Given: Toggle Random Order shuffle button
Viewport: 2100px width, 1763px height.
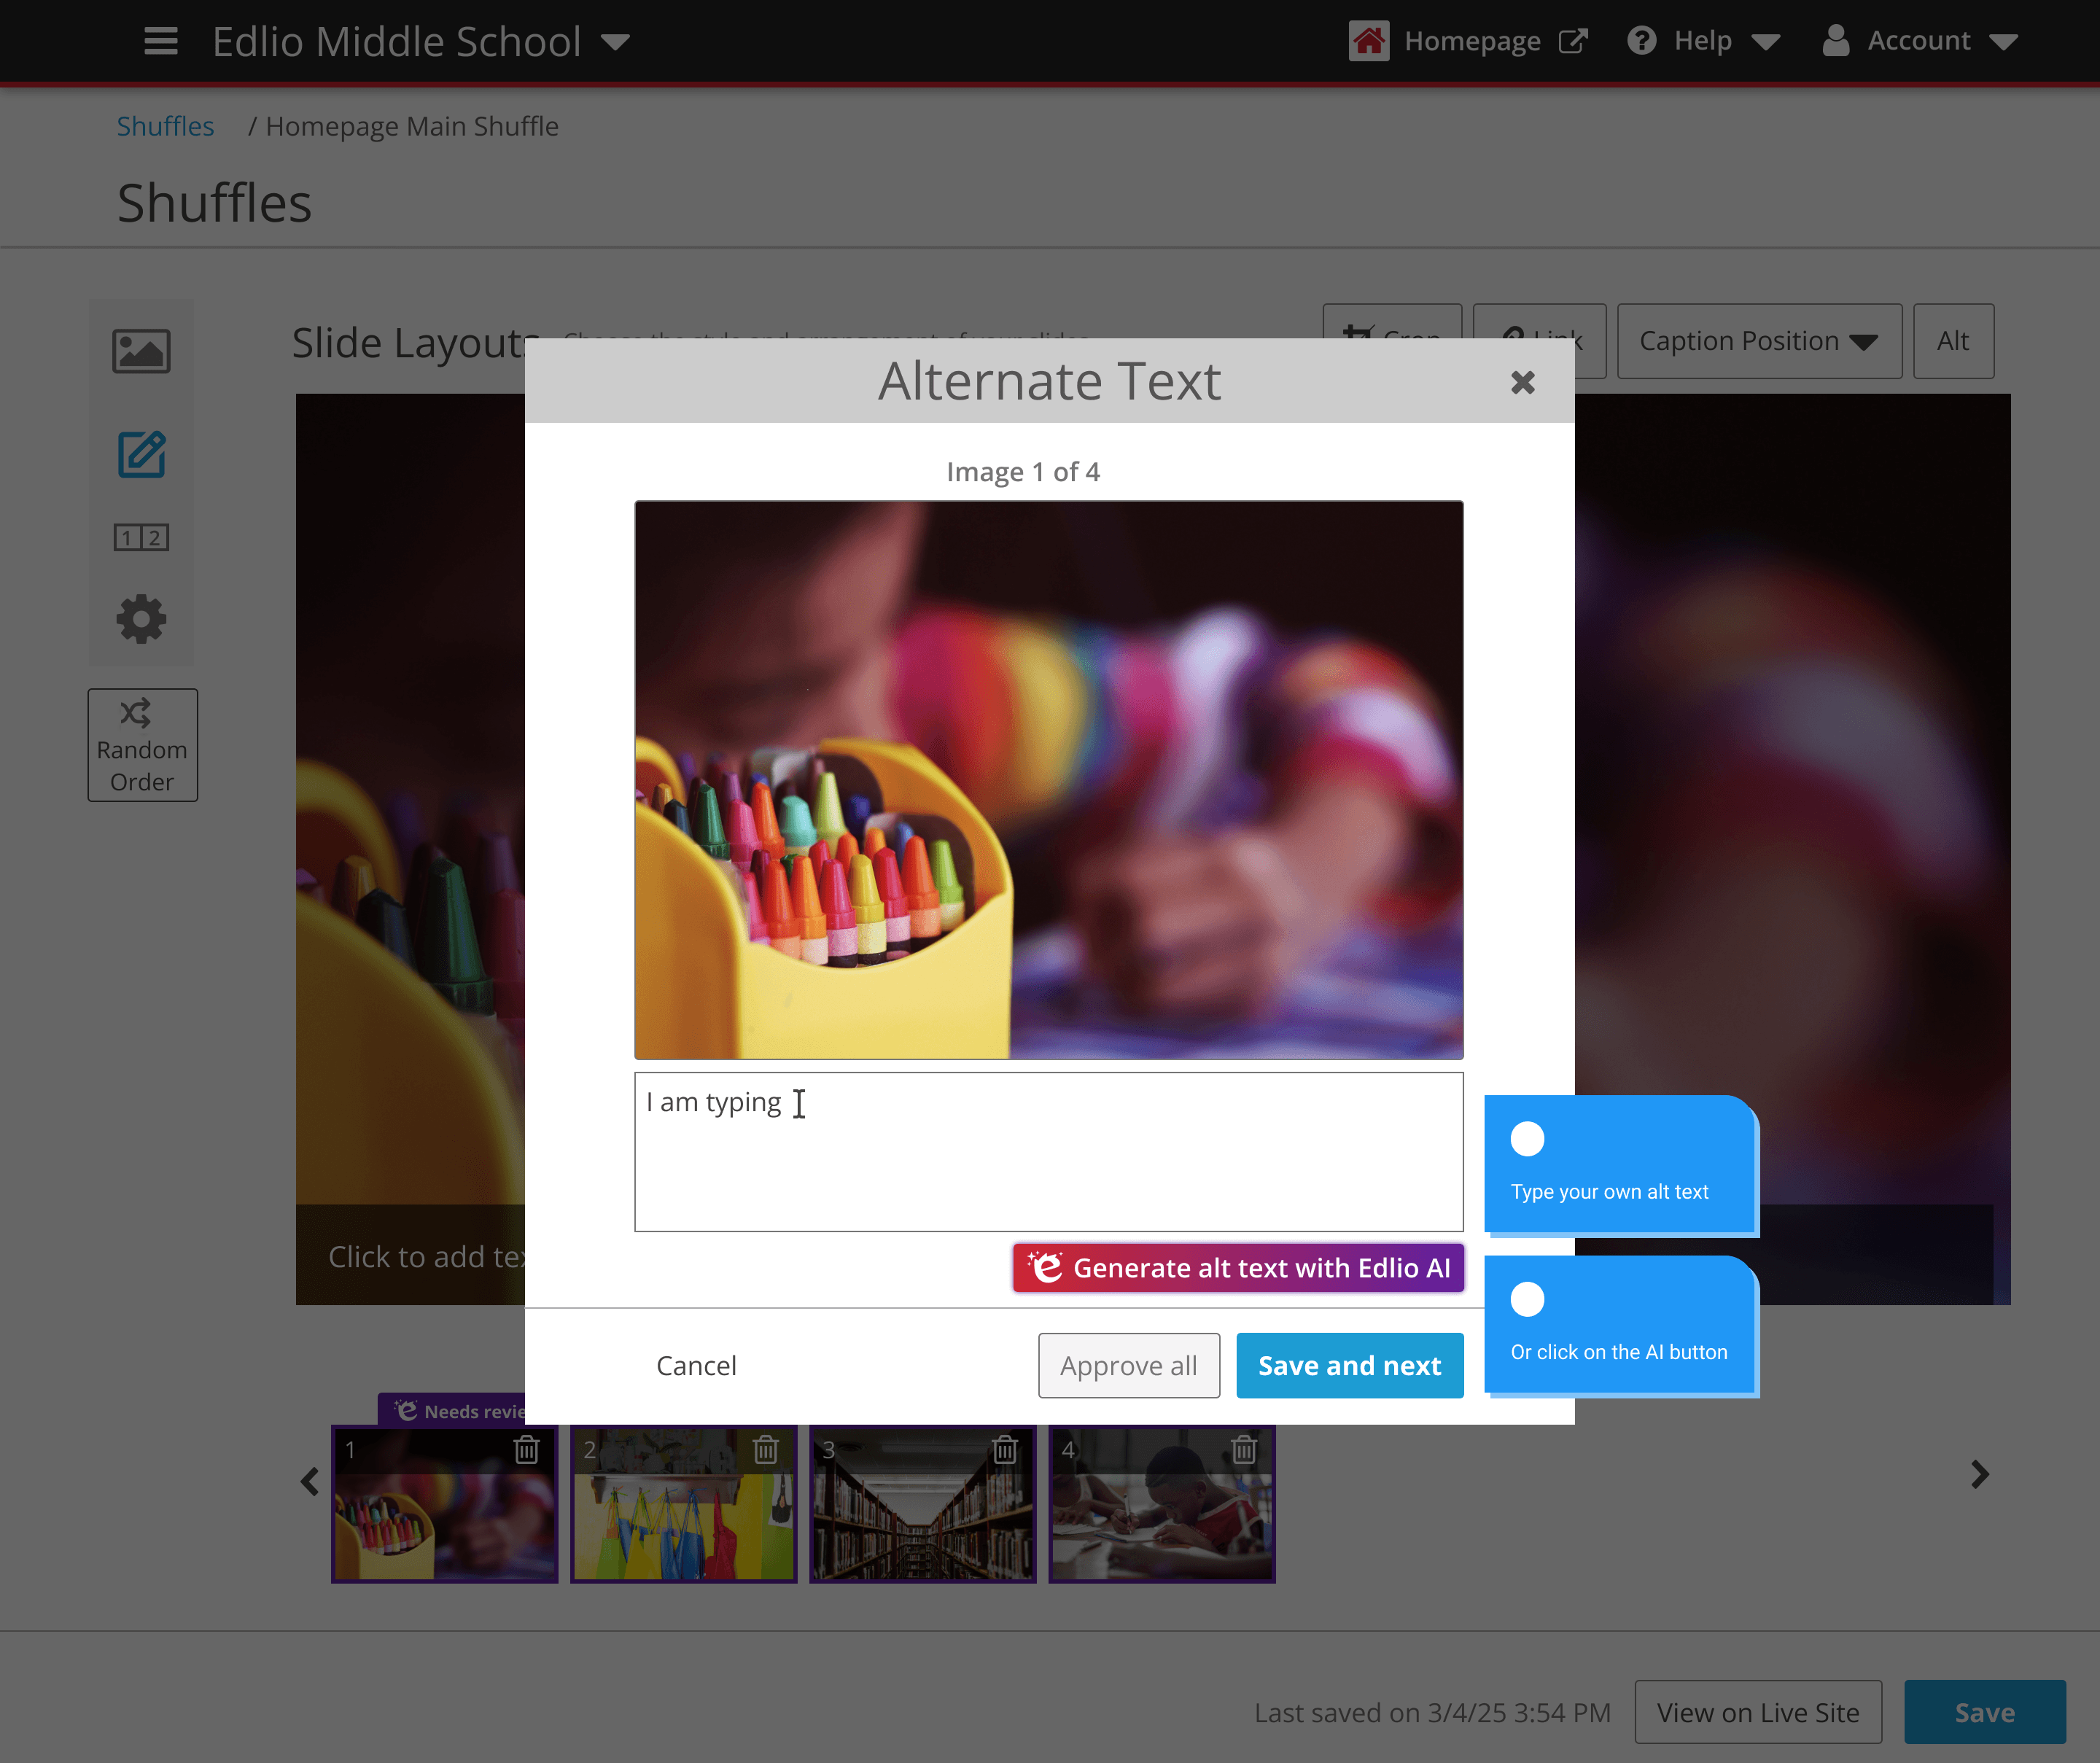Looking at the screenshot, I should click(142, 745).
